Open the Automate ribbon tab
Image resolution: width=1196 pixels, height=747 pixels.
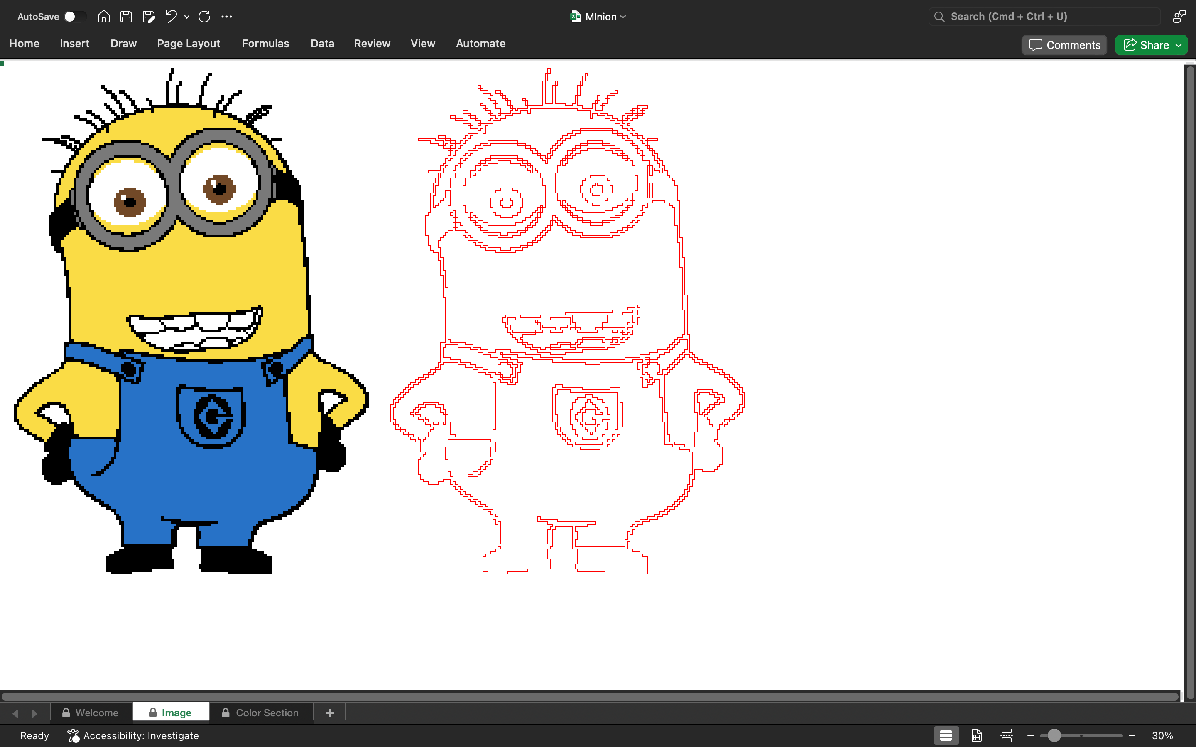[x=481, y=44]
